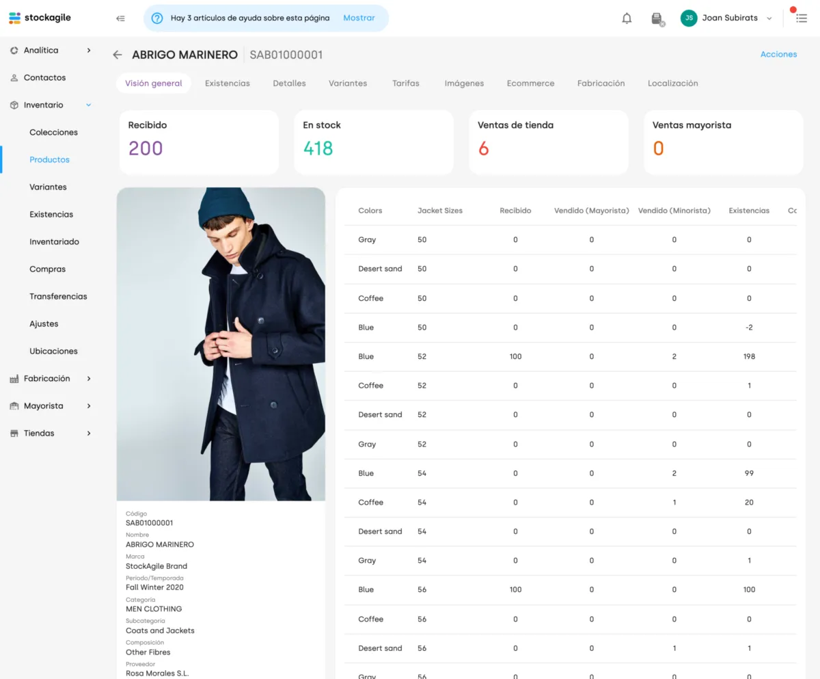Open the Tarifas tab

click(x=406, y=83)
